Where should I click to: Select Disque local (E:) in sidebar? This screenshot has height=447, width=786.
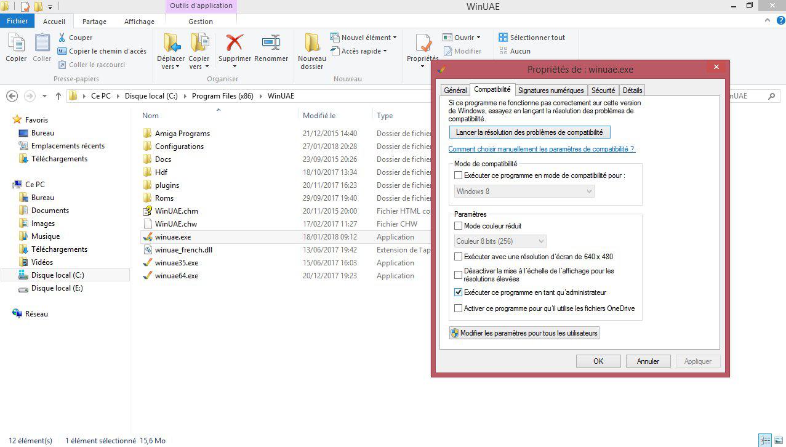[x=57, y=288]
